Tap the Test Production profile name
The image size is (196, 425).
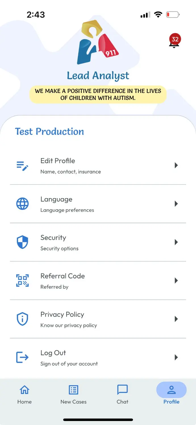click(49, 132)
